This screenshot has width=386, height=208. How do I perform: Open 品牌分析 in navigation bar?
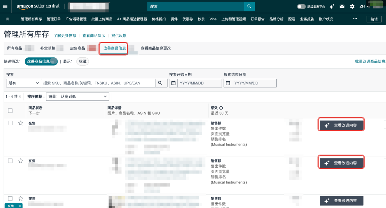276,19
